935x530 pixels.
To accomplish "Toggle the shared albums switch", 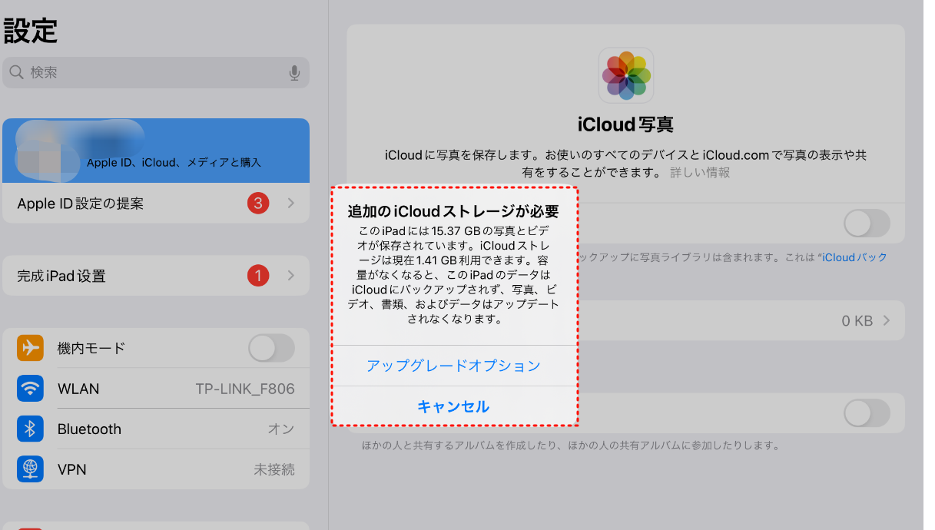I will coord(867,413).
